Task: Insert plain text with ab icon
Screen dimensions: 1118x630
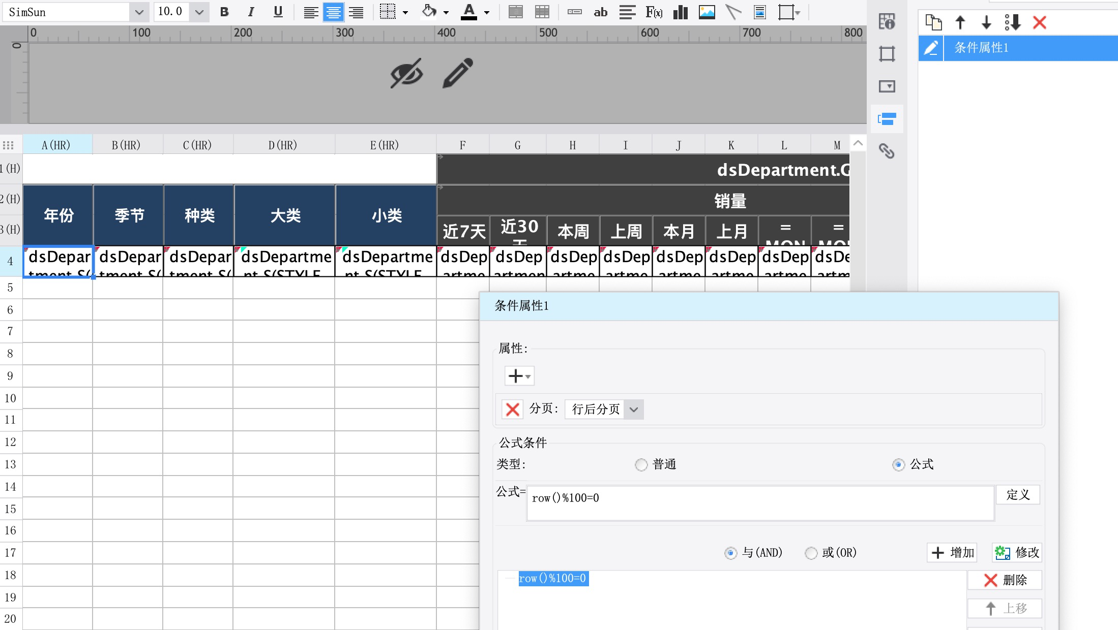Action: click(x=601, y=12)
